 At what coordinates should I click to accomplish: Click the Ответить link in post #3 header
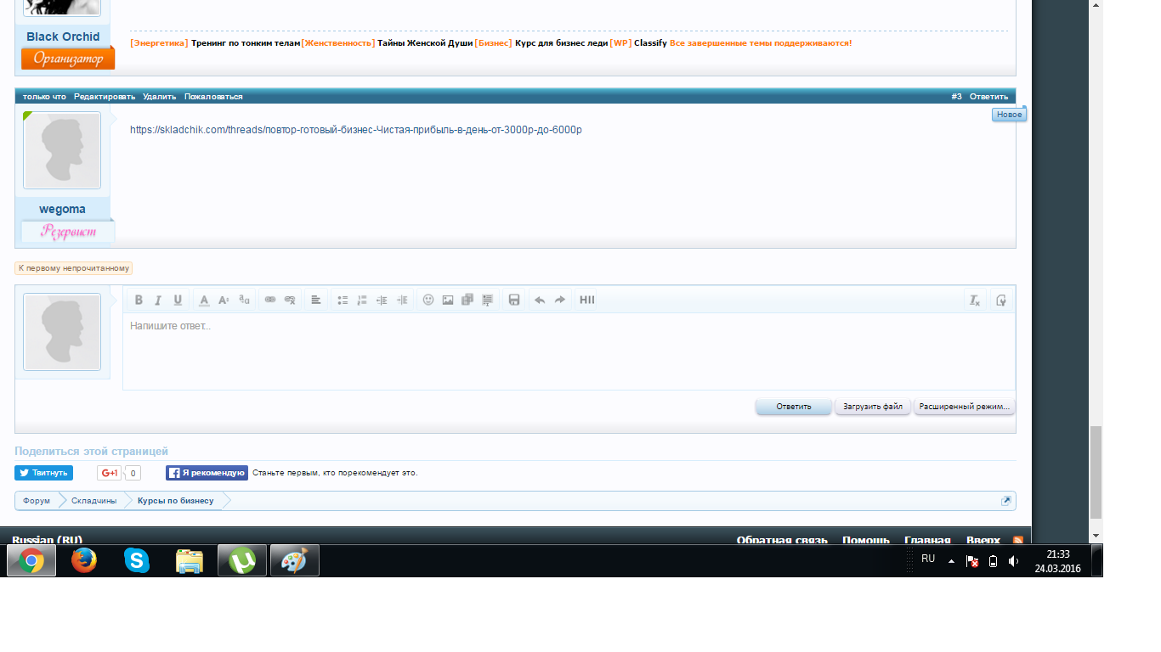coord(988,97)
